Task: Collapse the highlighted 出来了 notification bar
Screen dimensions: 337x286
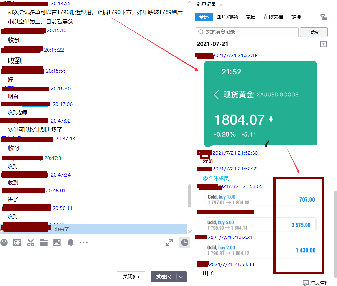Action: click(x=190, y=231)
